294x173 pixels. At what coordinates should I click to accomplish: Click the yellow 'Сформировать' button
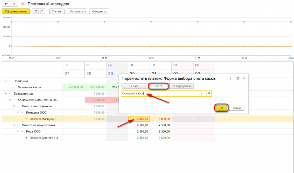(16, 11)
